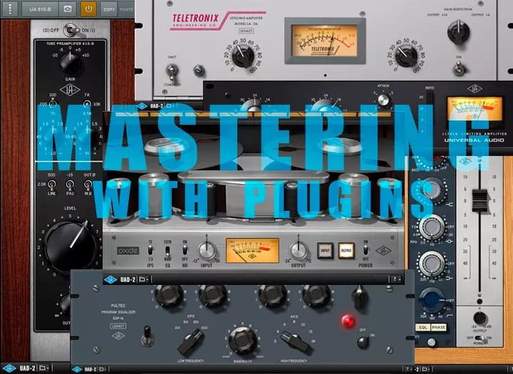Open the plugin menu with vertical dots icon
This screenshot has width=513, height=374.
[x=10, y=9]
